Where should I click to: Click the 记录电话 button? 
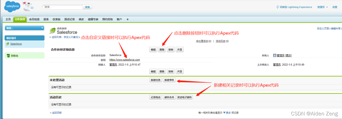tap(155, 97)
